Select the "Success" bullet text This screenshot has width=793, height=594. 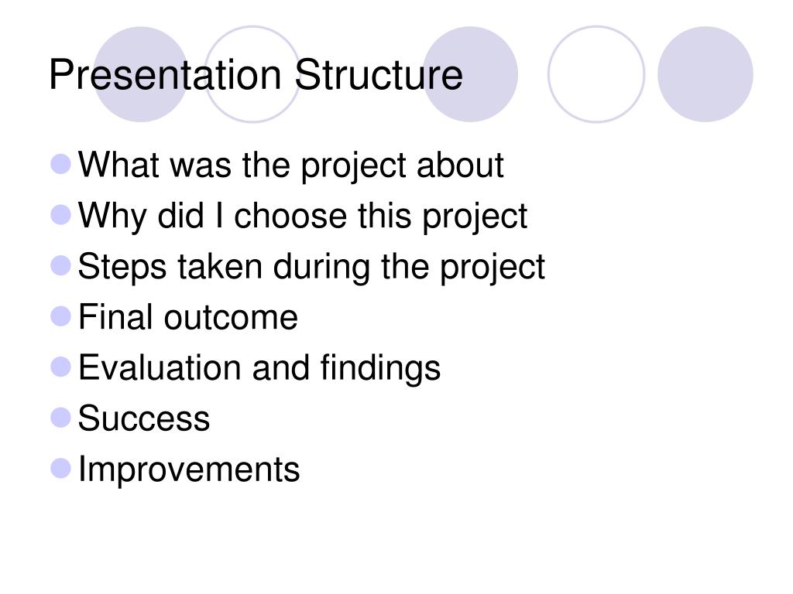coord(143,418)
